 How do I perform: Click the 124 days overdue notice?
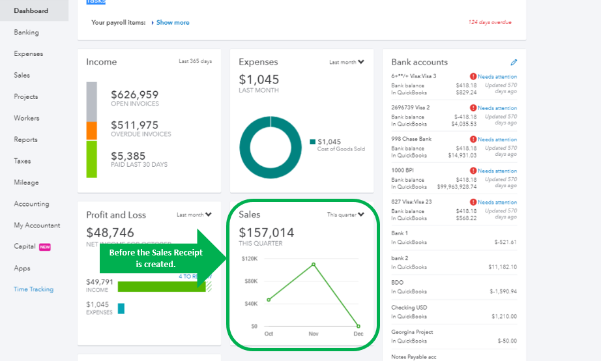pos(490,22)
